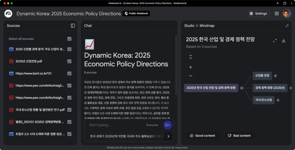Screen dimensions: 295x150
Task: Click the NotebookLM logo icon
Action: point(8,13)
